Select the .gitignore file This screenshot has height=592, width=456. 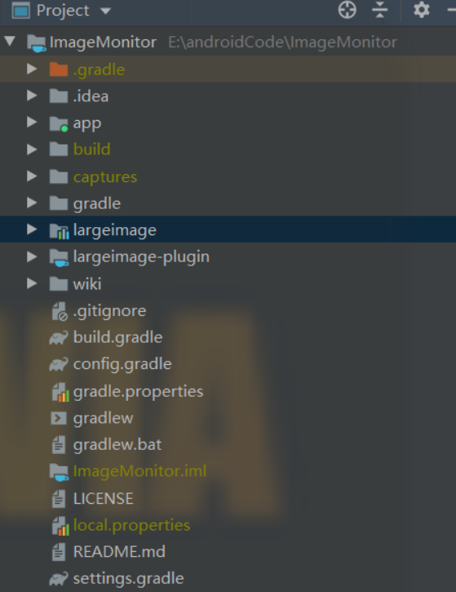coord(109,311)
